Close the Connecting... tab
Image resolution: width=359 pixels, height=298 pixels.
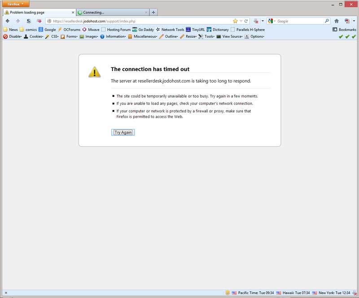146,13
